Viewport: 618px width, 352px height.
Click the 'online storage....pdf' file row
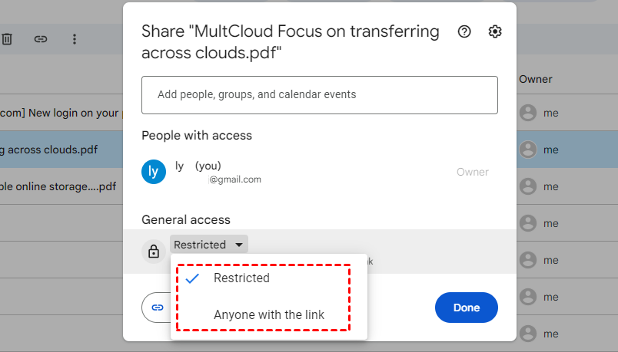click(x=58, y=186)
